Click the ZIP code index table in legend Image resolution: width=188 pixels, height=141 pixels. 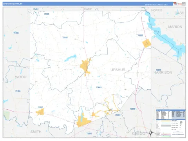click(x=171, y=114)
